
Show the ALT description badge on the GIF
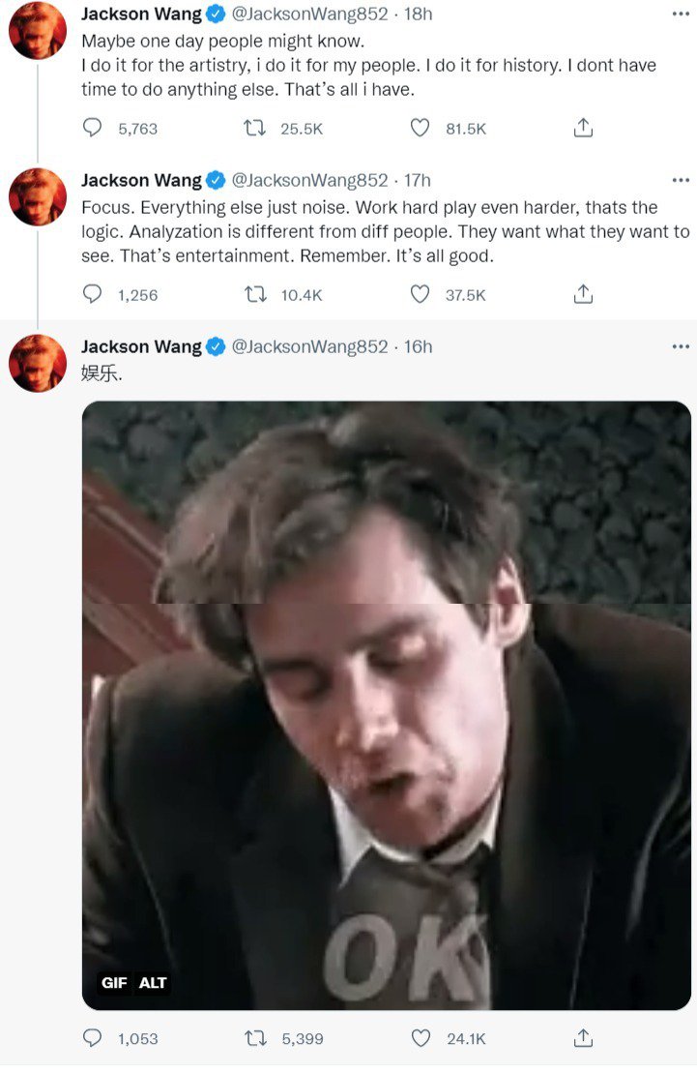click(153, 983)
